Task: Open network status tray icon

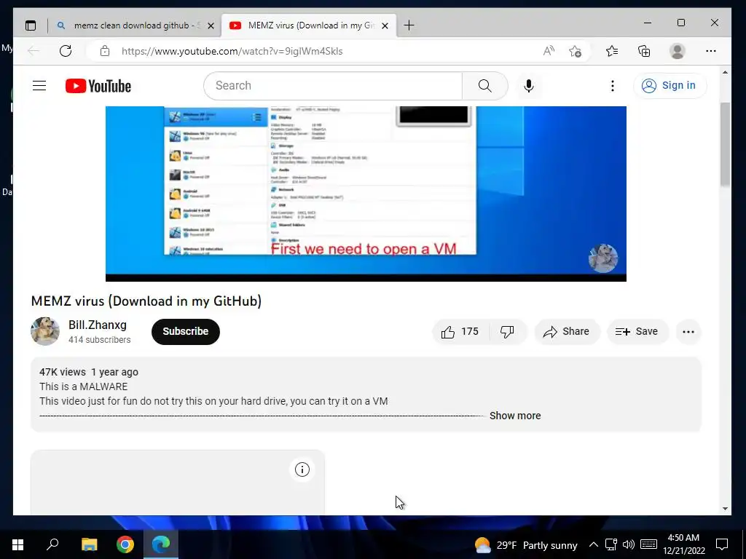Action: click(611, 544)
